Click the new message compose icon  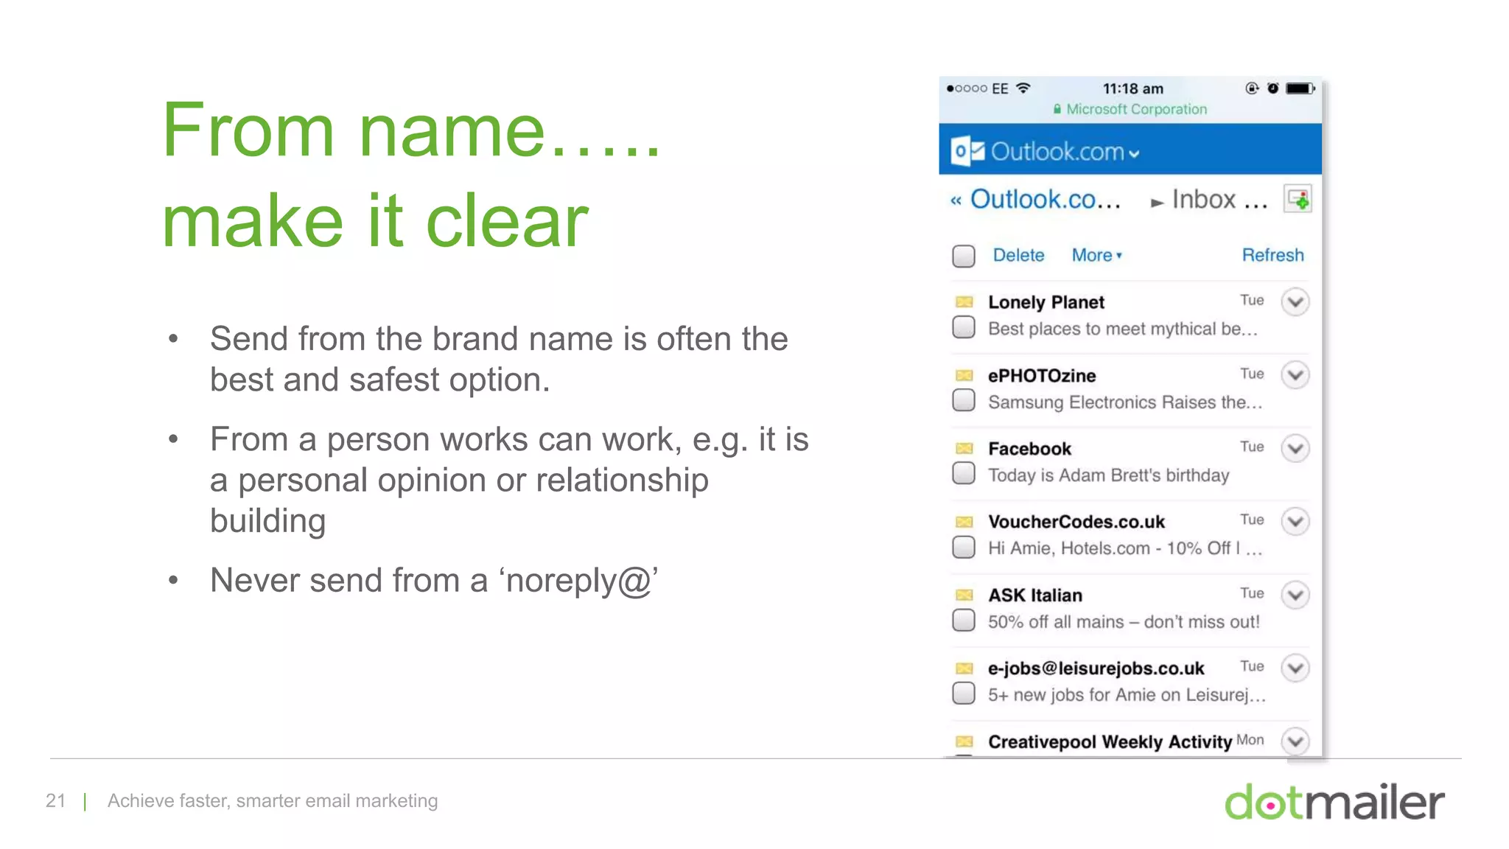1298,199
